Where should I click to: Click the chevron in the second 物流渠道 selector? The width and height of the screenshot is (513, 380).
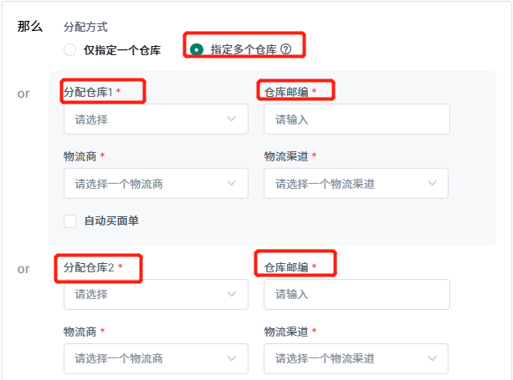[x=432, y=358]
